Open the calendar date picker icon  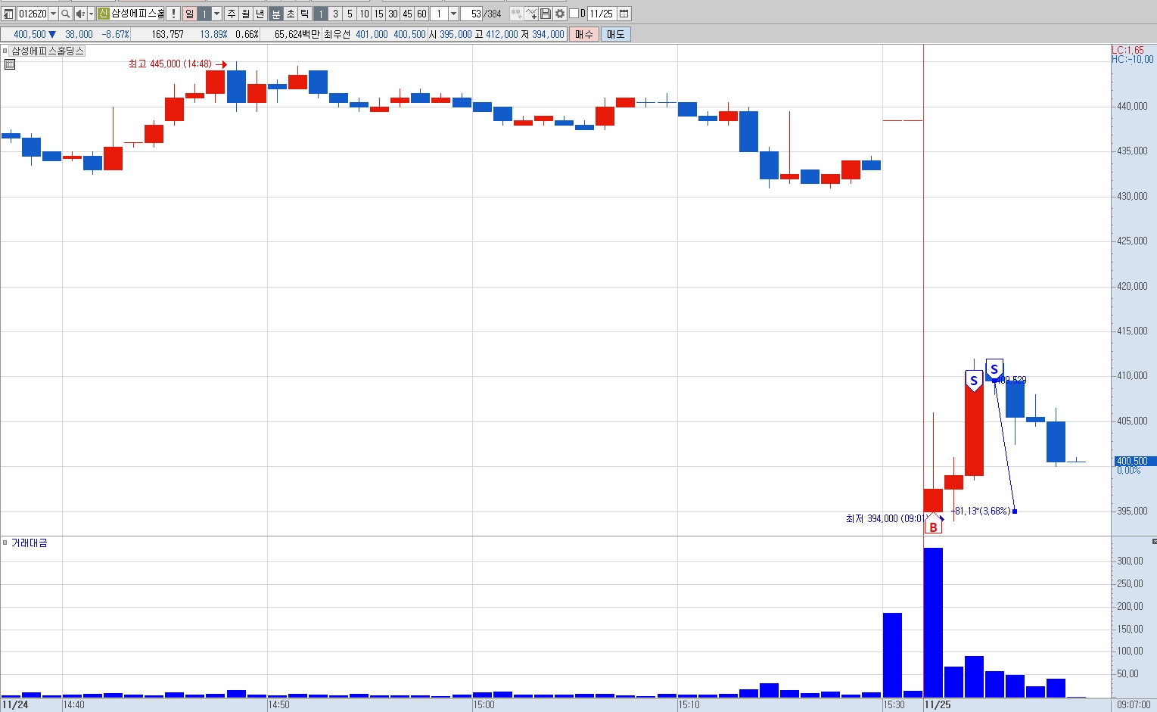click(x=624, y=14)
